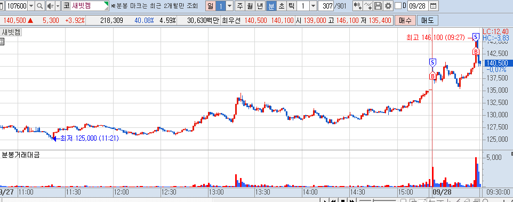
Task: Select the 주 weekly period tab
Action: click(x=240, y=6)
